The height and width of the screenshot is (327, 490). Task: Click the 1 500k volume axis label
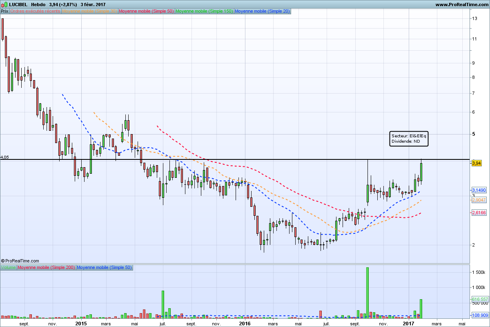coord(478,272)
